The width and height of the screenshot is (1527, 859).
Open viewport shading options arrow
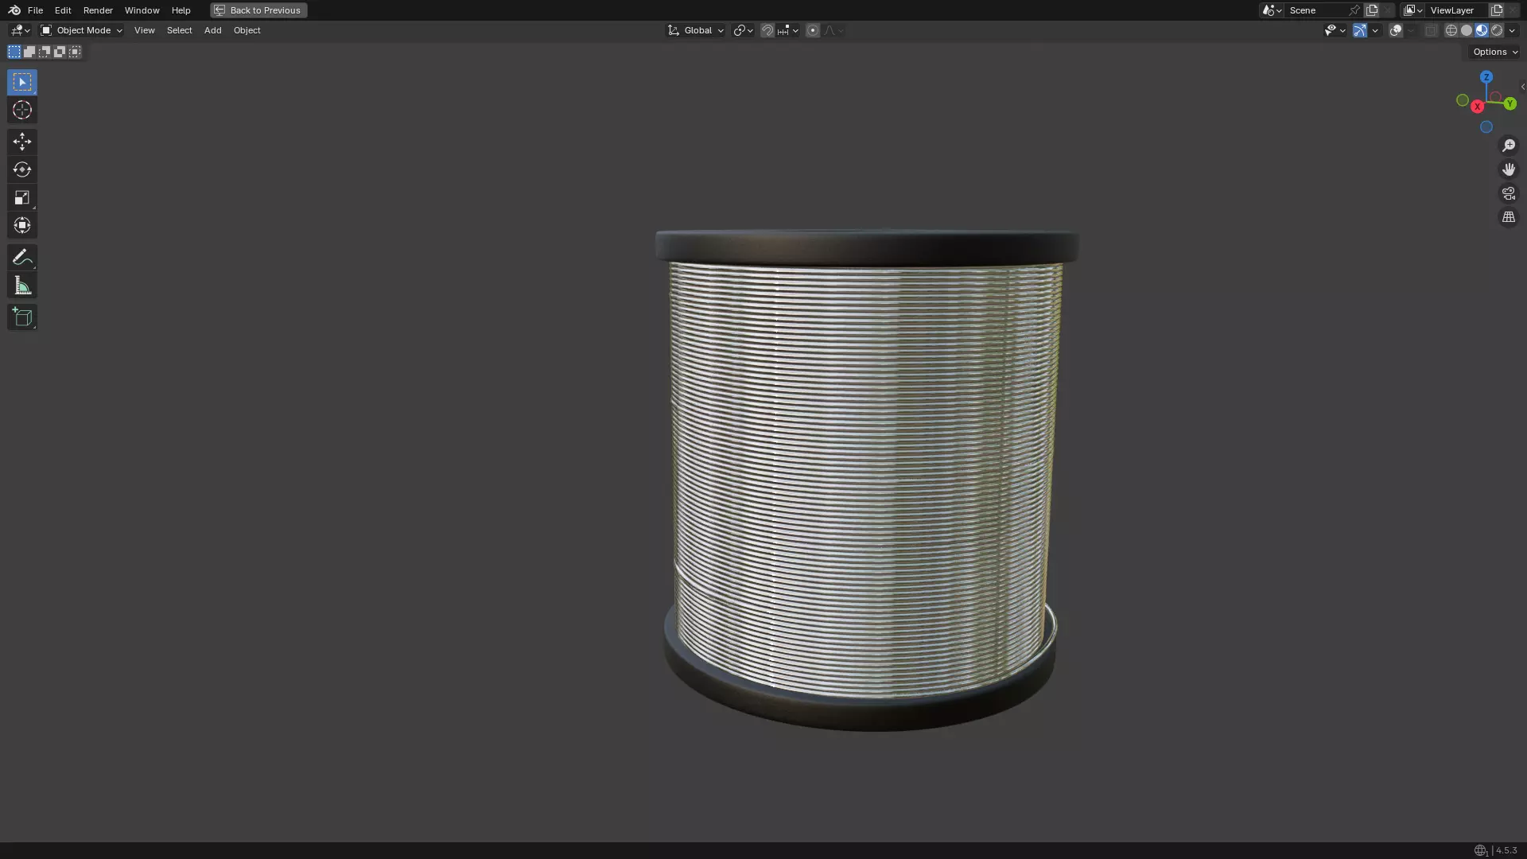[x=1512, y=30]
